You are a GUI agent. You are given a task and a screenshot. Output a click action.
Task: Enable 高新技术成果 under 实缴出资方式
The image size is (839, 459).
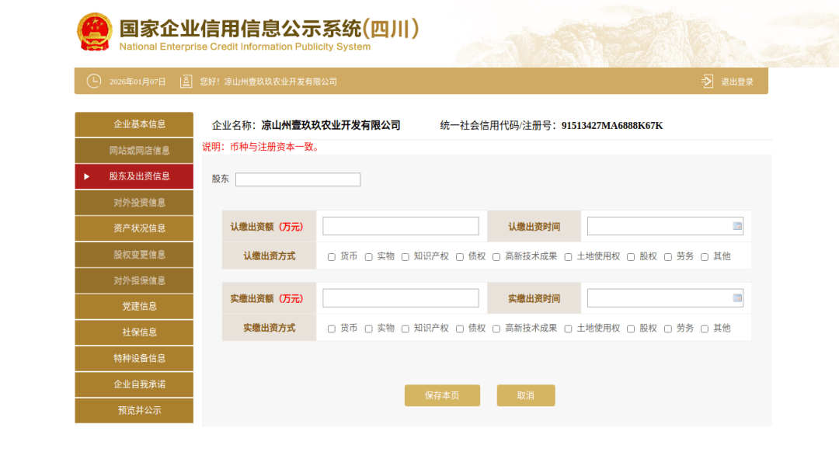(496, 328)
